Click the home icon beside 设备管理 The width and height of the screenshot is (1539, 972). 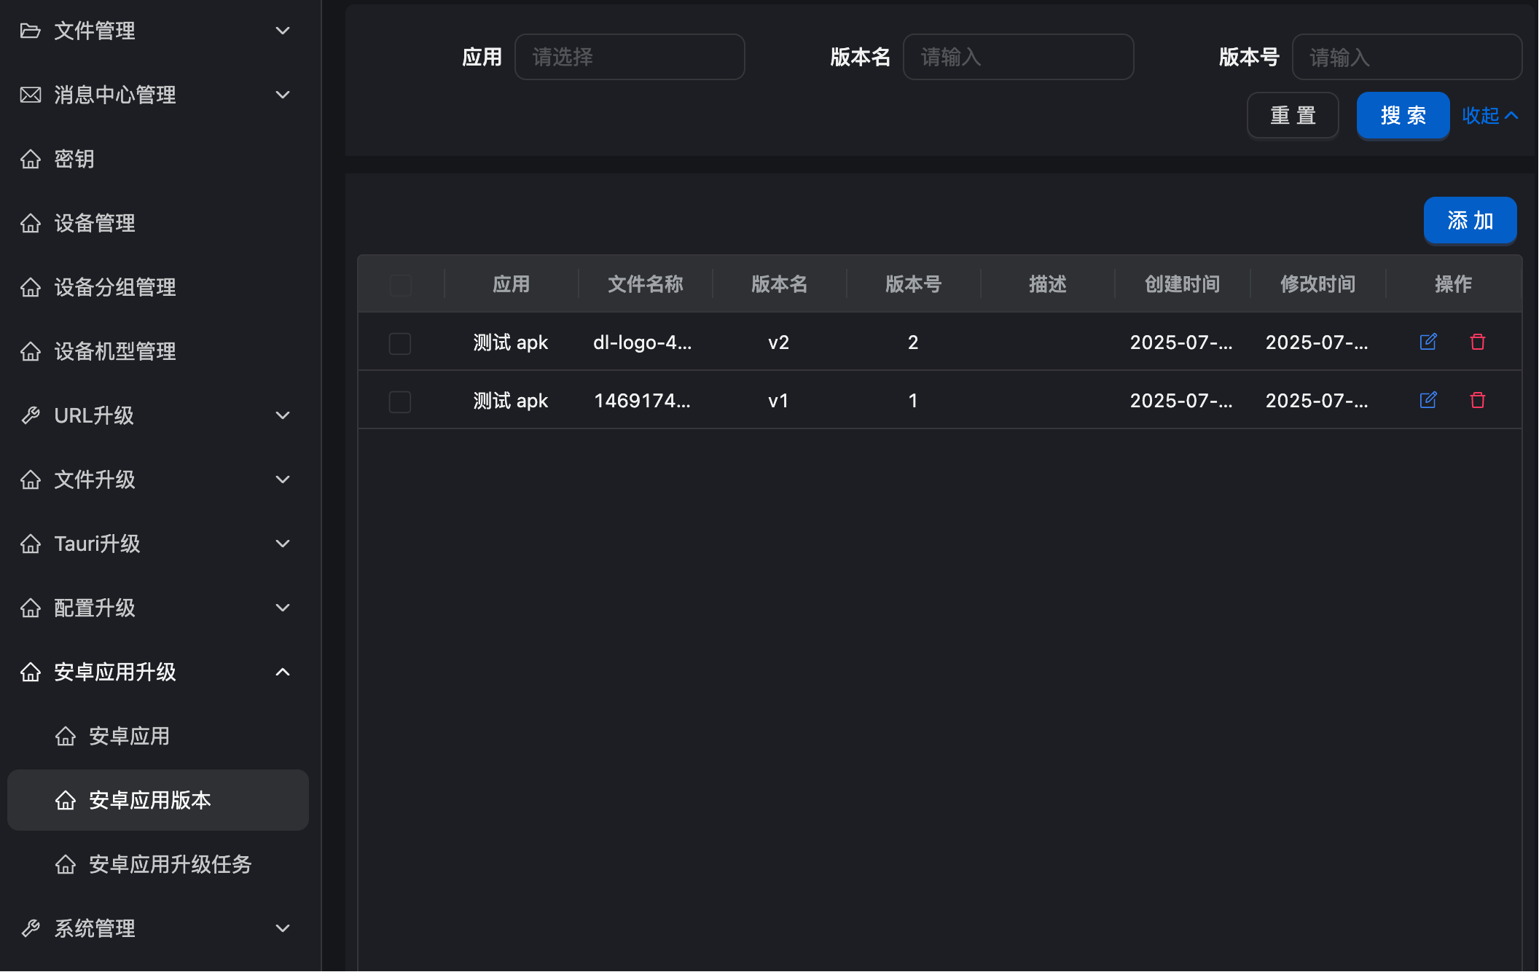(31, 223)
